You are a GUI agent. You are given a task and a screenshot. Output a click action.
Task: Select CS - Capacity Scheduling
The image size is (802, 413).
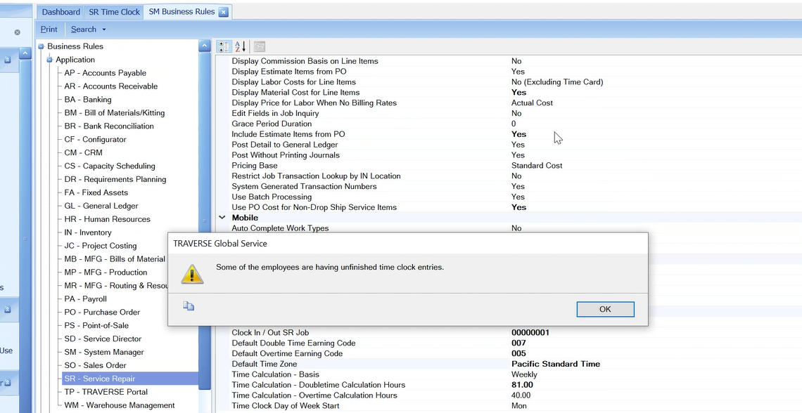click(x=110, y=166)
